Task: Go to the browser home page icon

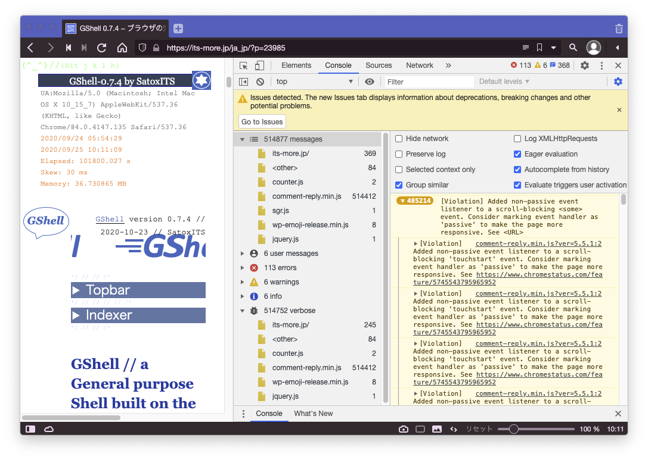Action: (122, 48)
